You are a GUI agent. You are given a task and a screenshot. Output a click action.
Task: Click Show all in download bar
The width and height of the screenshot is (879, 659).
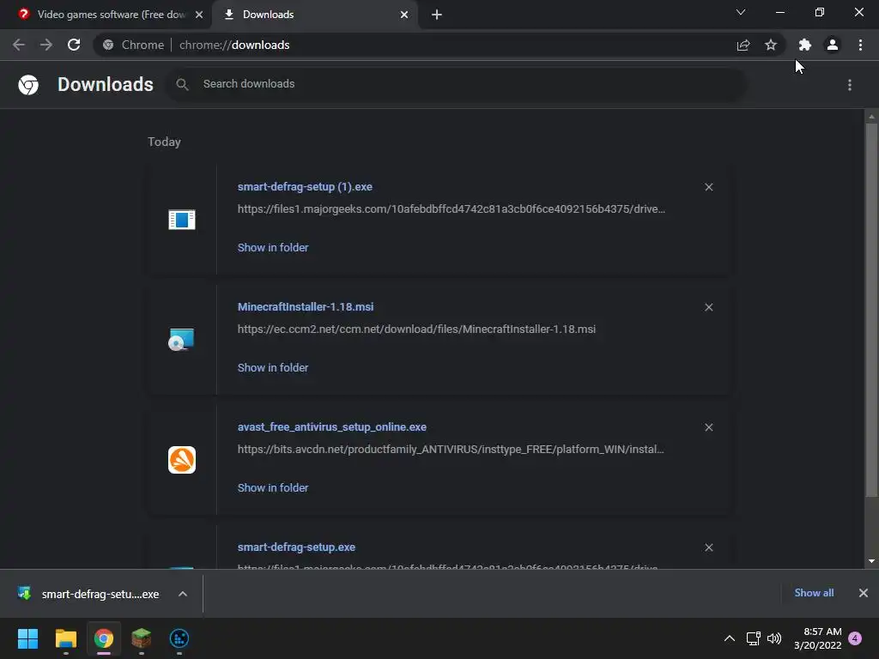click(814, 593)
